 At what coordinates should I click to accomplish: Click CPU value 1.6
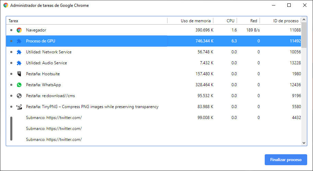[x=234, y=30]
